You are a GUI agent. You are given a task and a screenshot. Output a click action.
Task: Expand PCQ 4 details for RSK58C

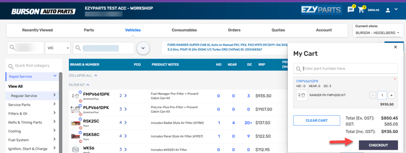pyautogui.click(x=123, y=136)
